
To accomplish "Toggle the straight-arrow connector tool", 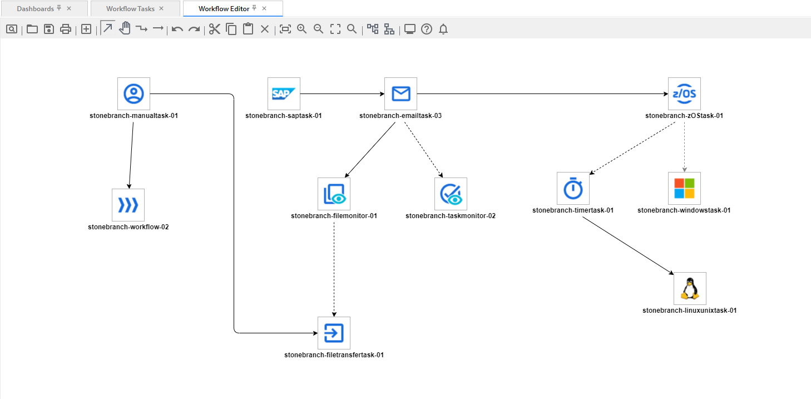I will [x=158, y=28].
